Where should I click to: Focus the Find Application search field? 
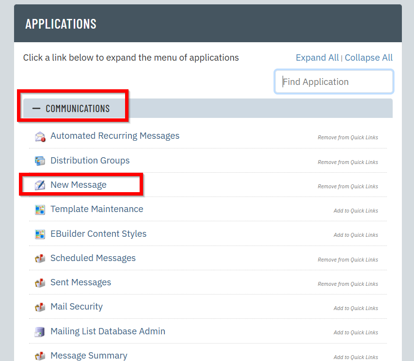[x=334, y=82]
